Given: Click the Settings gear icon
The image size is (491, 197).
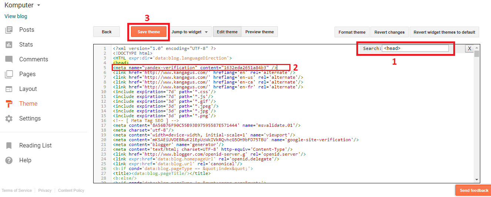Looking at the screenshot, I should point(9,119).
